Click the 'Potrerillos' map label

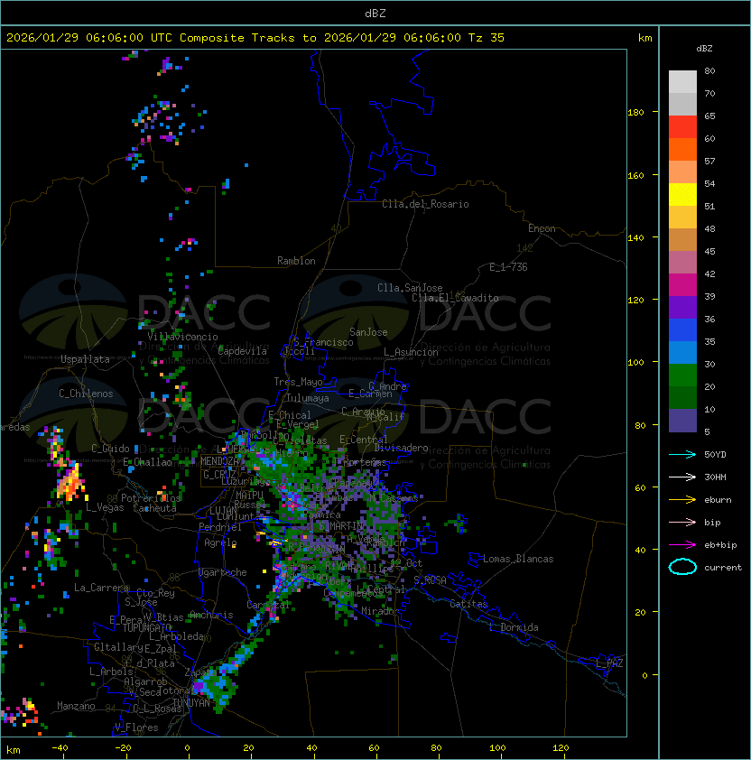point(151,498)
